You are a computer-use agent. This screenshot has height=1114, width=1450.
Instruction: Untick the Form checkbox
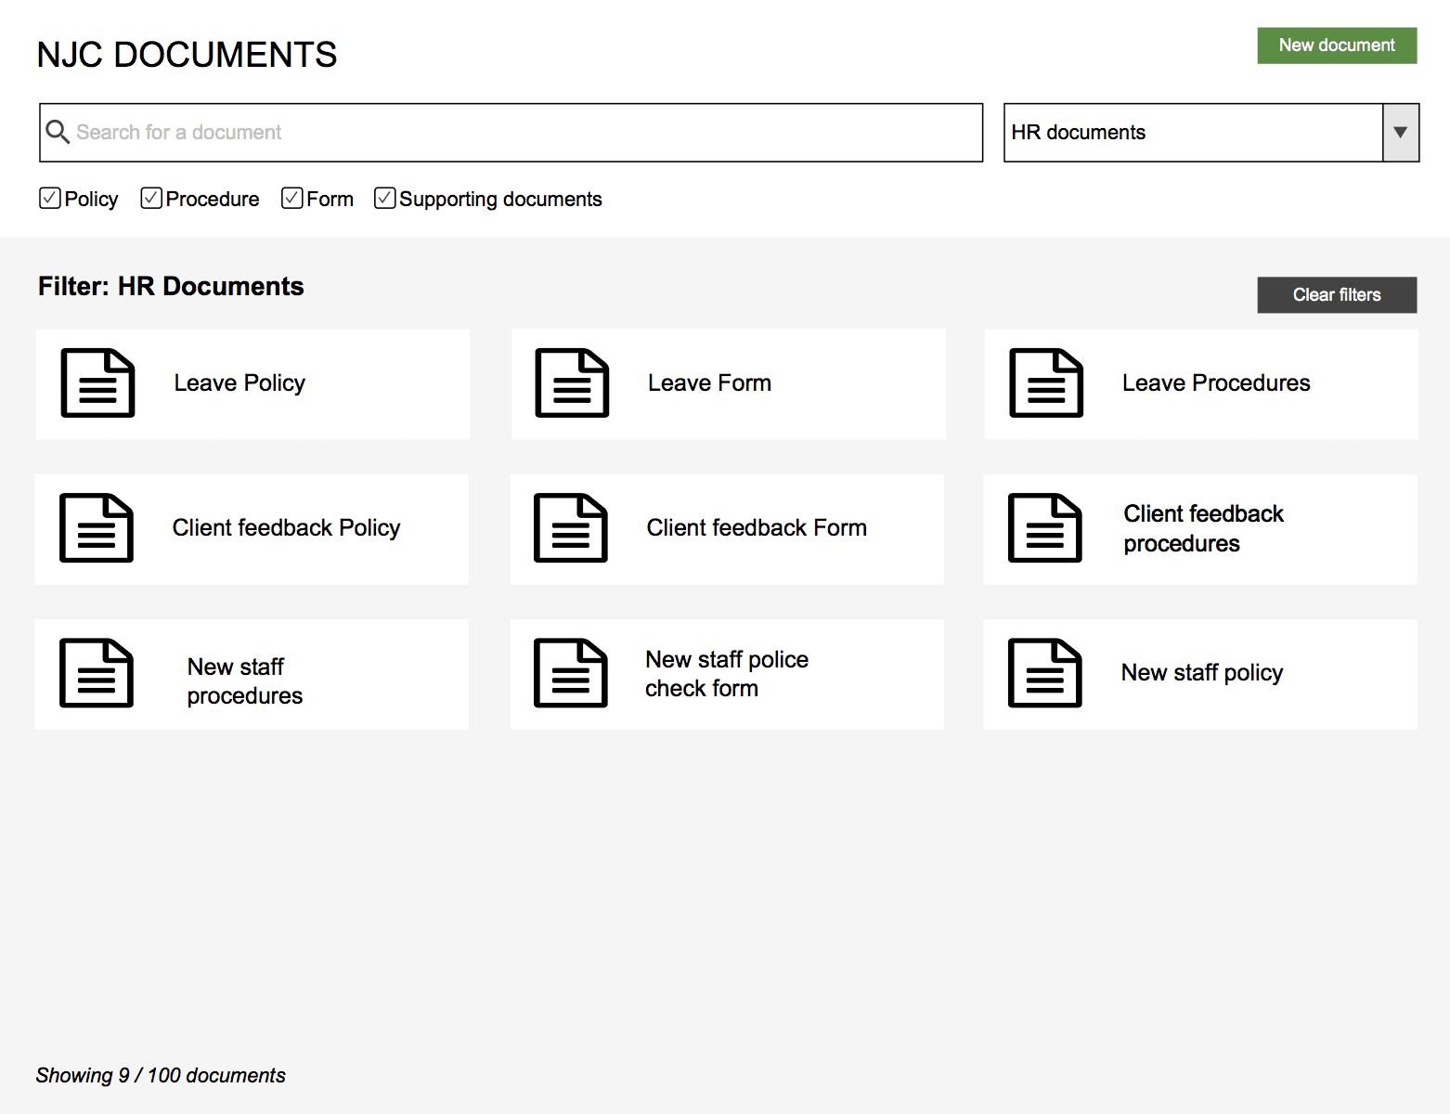(x=292, y=198)
